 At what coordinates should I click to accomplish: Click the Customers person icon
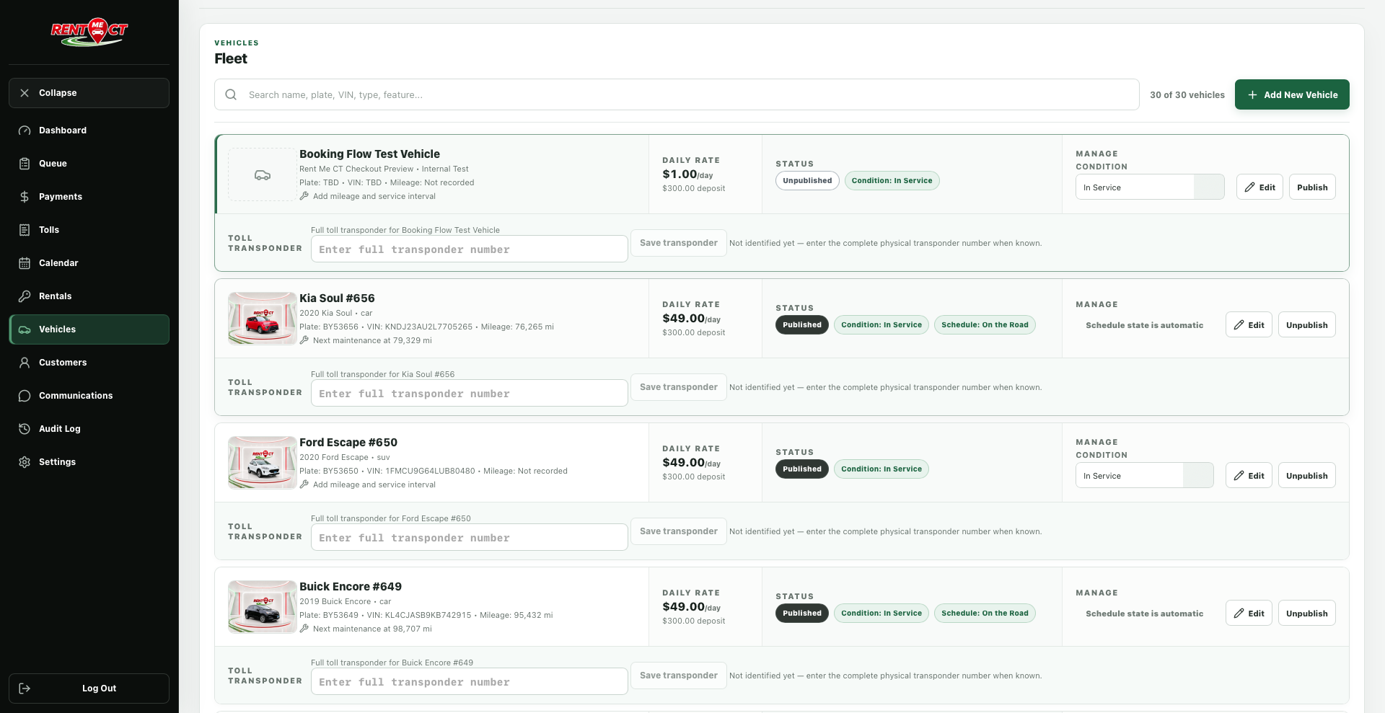(x=25, y=363)
